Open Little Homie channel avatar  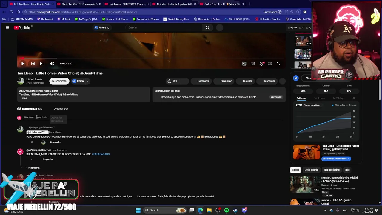click(x=21, y=81)
